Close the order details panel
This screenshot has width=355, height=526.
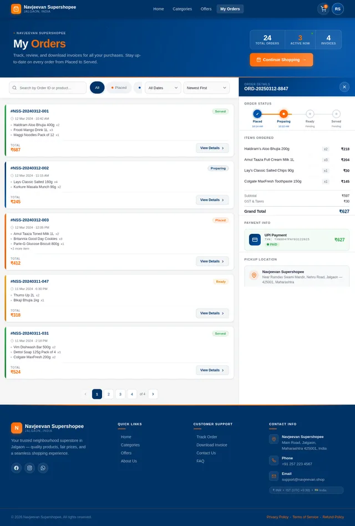click(x=344, y=87)
